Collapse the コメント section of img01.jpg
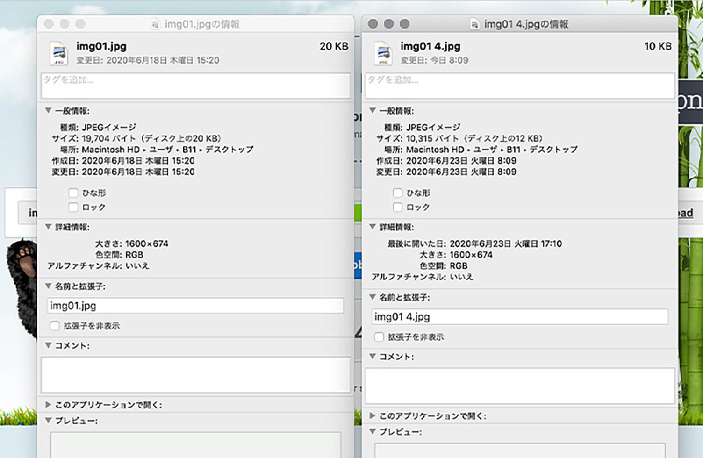Screen dimensions: 703x458 (x=48, y=346)
